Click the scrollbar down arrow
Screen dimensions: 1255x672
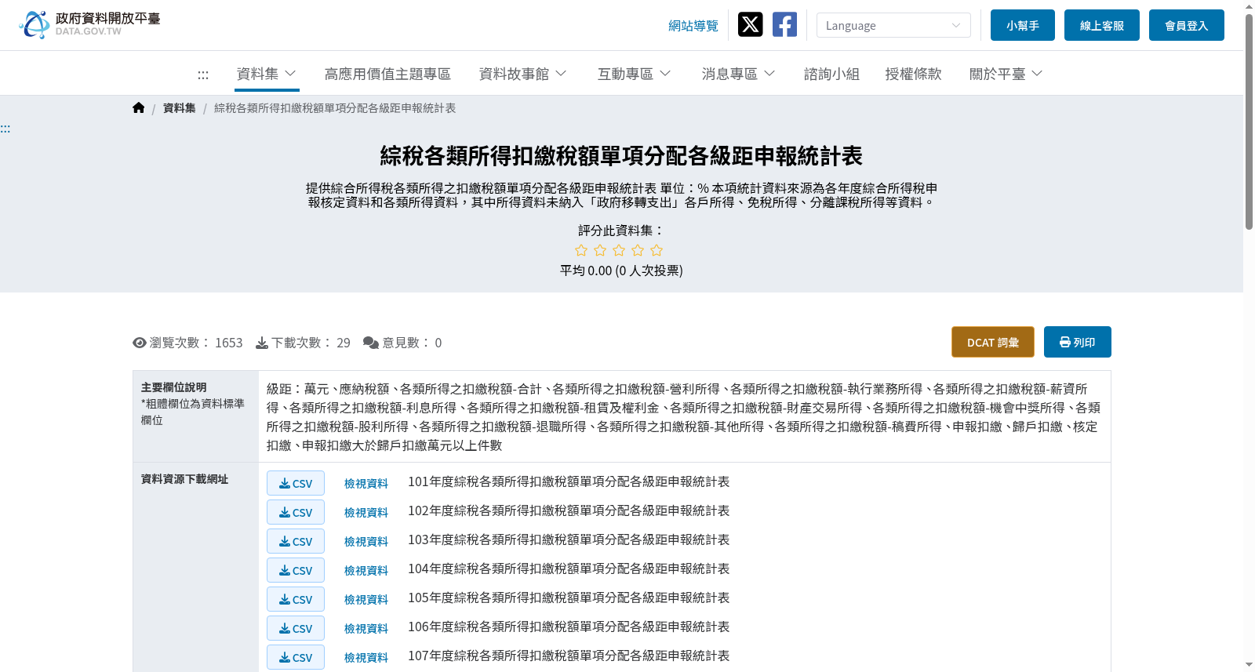[x=1249, y=665]
